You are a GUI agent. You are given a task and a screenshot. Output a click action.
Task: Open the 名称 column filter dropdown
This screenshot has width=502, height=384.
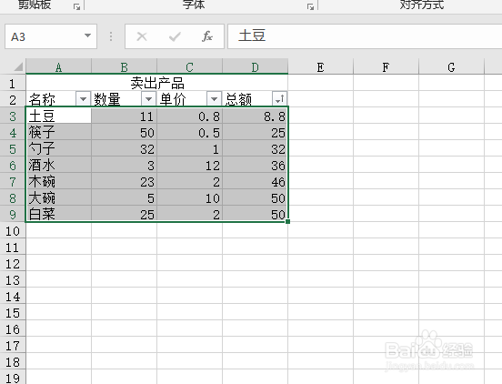click(x=84, y=98)
